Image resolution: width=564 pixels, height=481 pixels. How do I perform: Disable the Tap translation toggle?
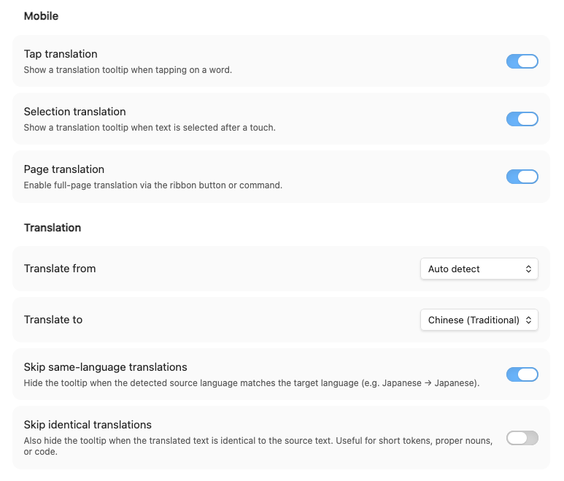point(522,61)
